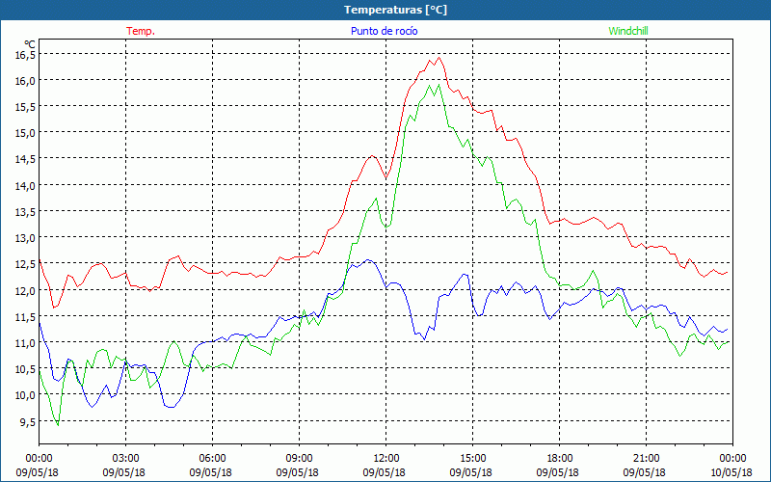
Task: Click the 16,0 y-axis value
Action: pyautogui.click(x=25, y=81)
